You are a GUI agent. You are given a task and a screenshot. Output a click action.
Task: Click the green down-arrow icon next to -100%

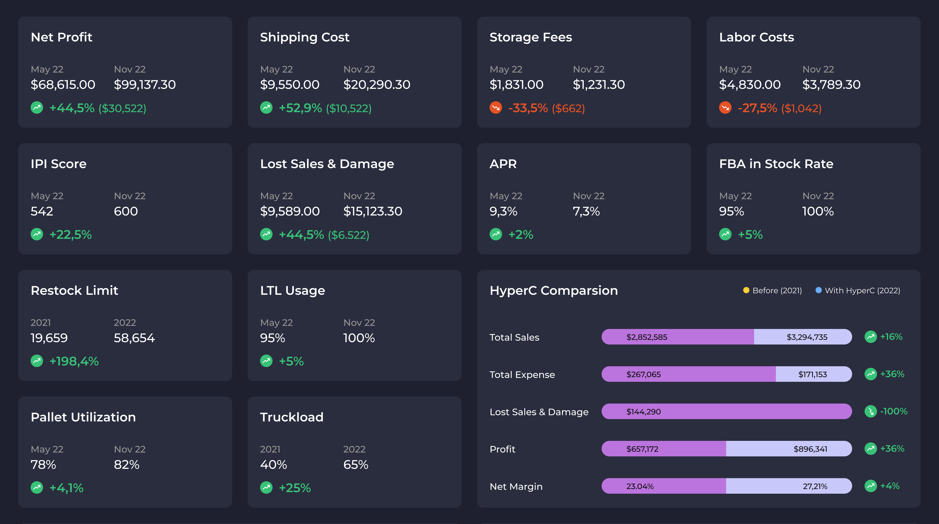[871, 412]
